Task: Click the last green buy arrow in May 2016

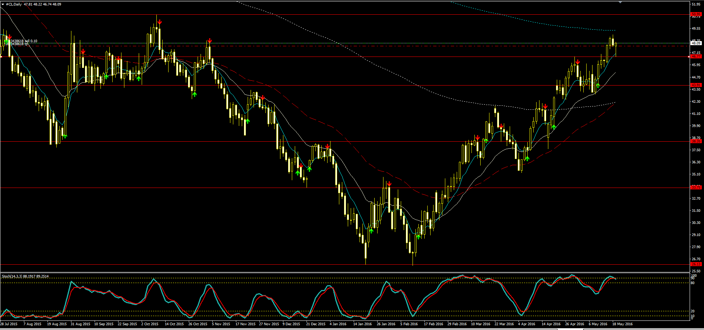Action: coord(598,86)
